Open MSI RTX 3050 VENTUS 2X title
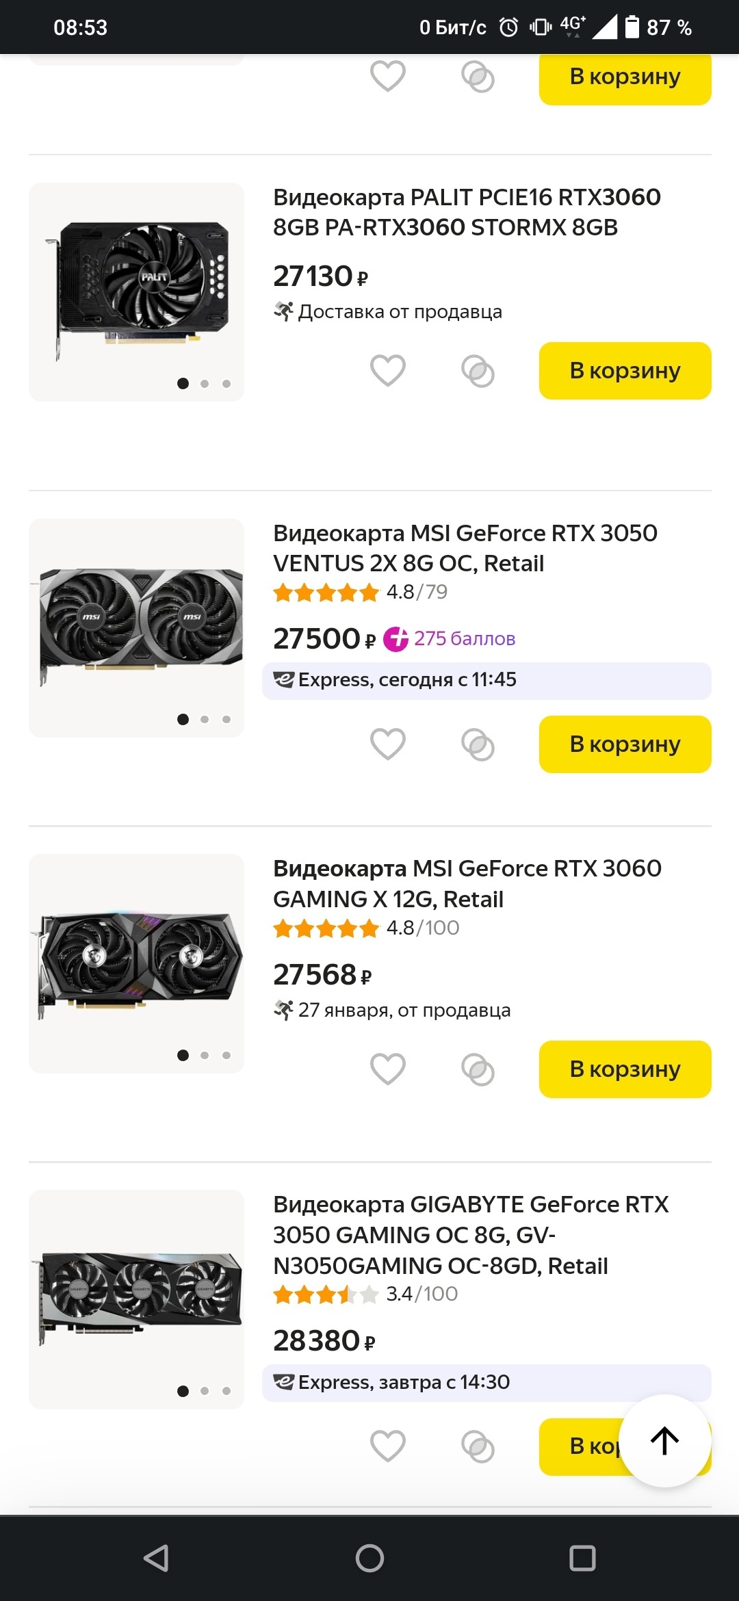 (465, 548)
